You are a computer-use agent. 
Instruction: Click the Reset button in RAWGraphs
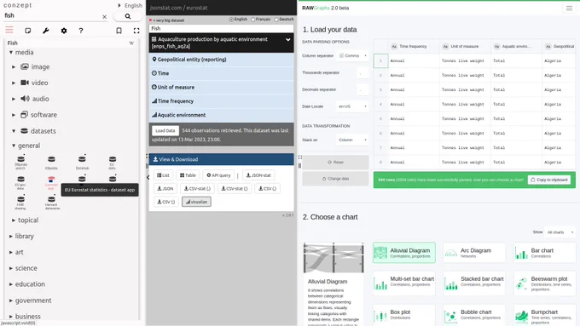pyautogui.click(x=335, y=162)
